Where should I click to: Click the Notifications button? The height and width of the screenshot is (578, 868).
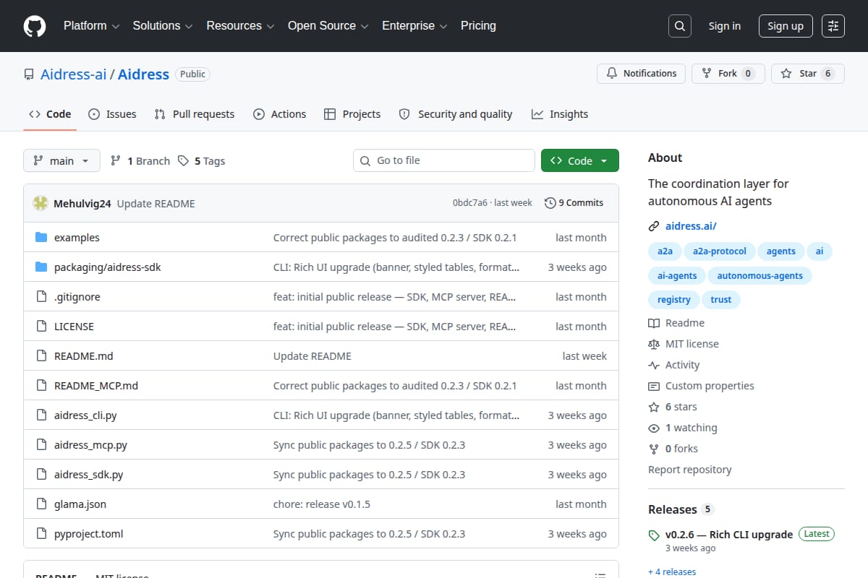[642, 74]
